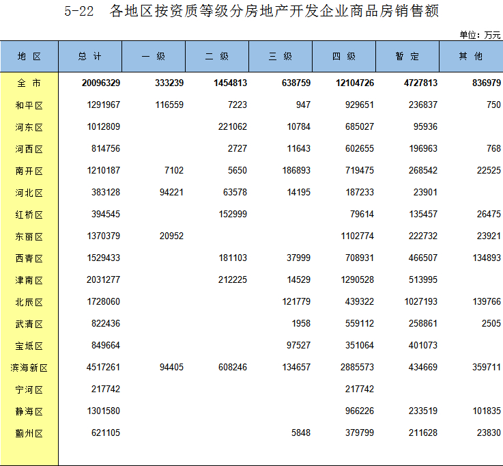503x466 pixels.
Task: Select cell 37999 in the 西青区 row
Action: click(x=299, y=258)
